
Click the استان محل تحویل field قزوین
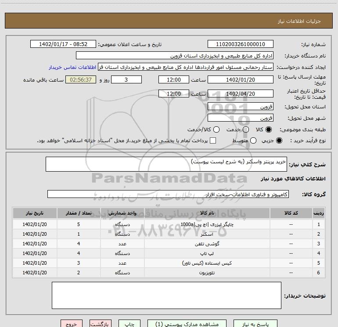pyautogui.click(x=241, y=106)
